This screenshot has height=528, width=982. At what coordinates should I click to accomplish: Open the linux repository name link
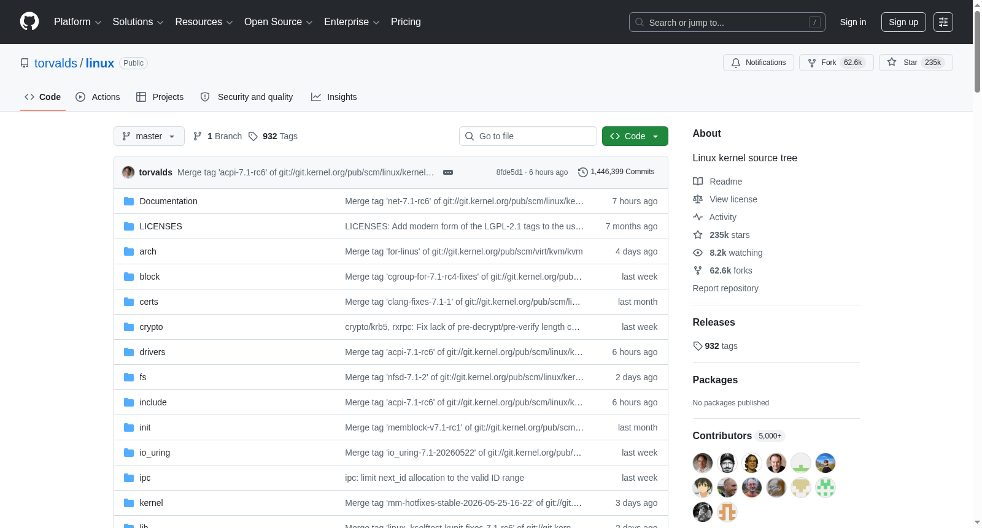[100, 63]
